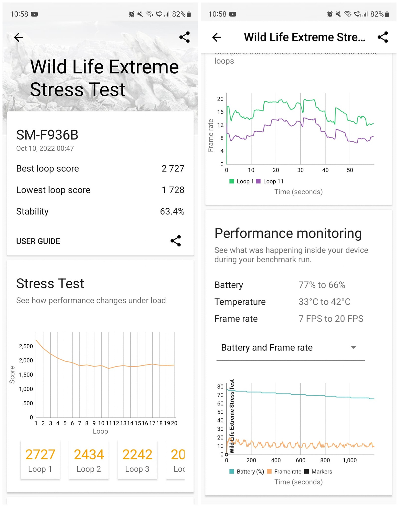Tap the Wild Life Extreme Stress Test title

click(104, 78)
